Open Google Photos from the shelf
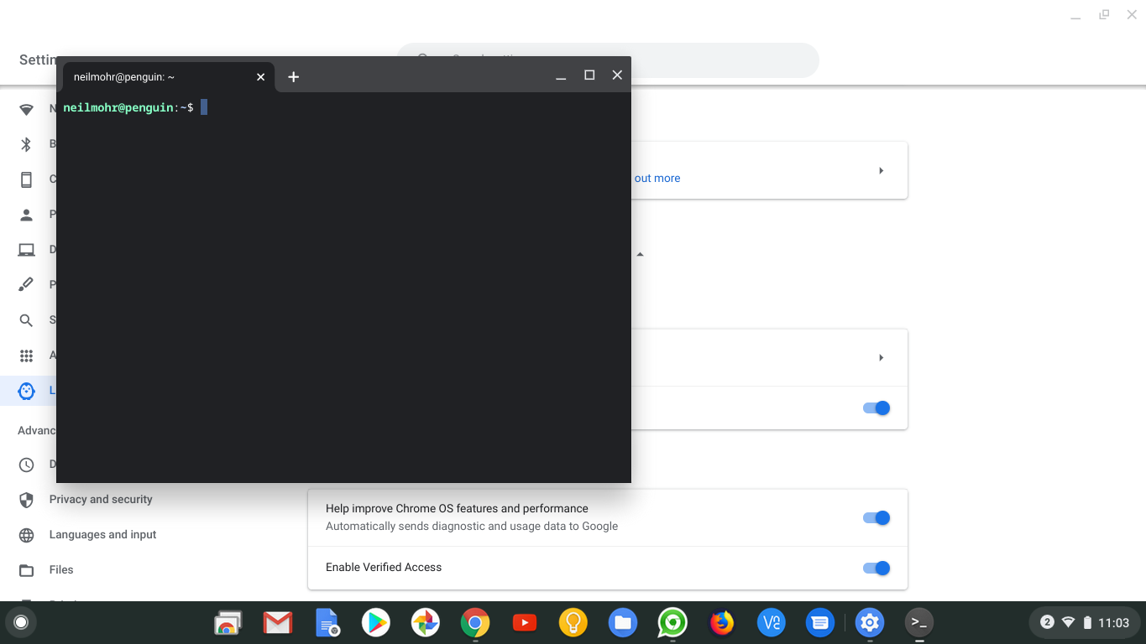Viewport: 1146px width, 644px height. click(x=426, y=623)
